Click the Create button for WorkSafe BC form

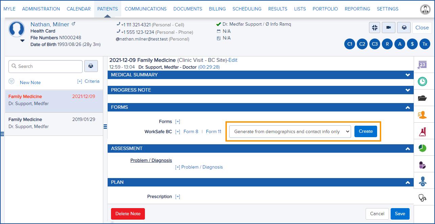pos(366,131)
